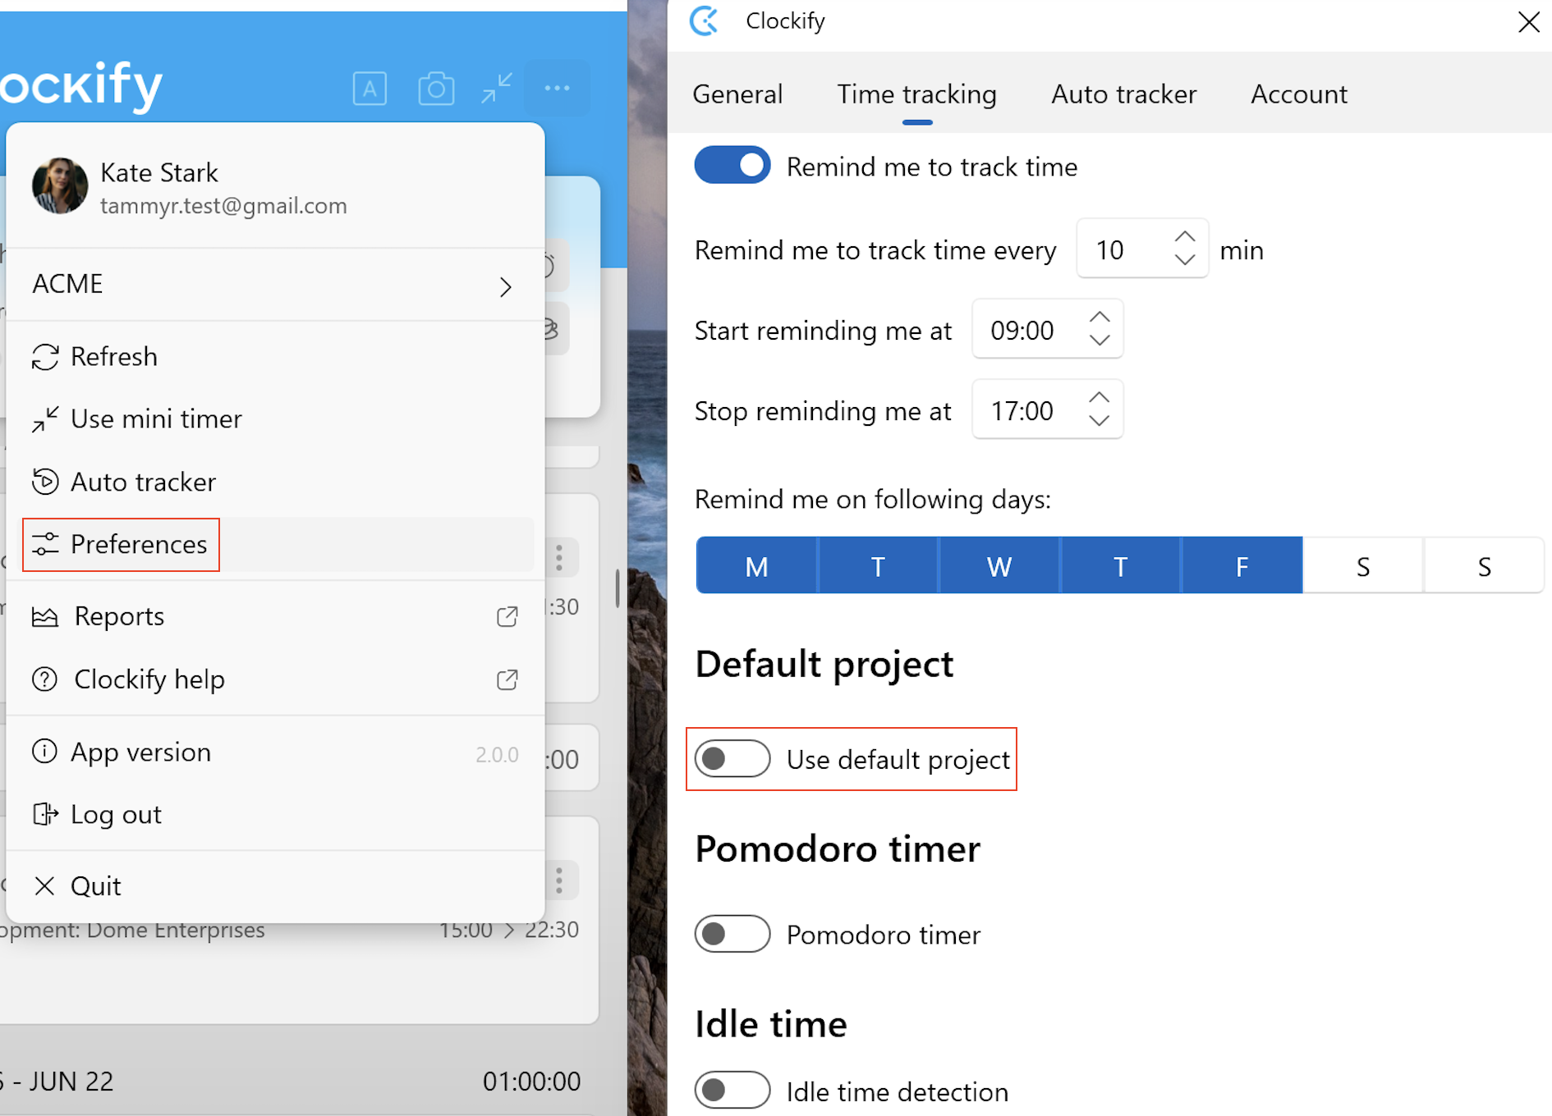Turn on the Pomodoro timer toggle
The image size is (1552, 1116).
(x=732, y=934)
